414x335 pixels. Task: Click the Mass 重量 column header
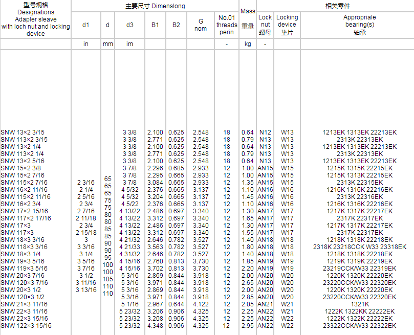click(x=248, y=19)
